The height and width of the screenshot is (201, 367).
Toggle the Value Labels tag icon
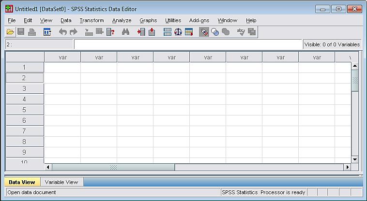tap(204, 32)
